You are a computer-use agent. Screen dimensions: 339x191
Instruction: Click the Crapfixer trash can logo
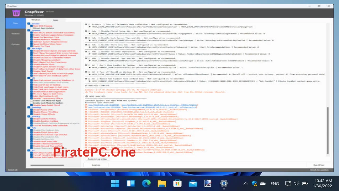coord(16,13)
